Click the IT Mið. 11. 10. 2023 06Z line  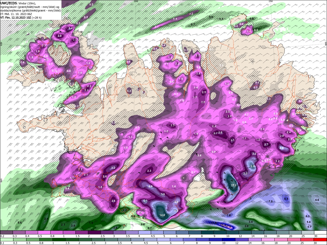pos(16,14)
